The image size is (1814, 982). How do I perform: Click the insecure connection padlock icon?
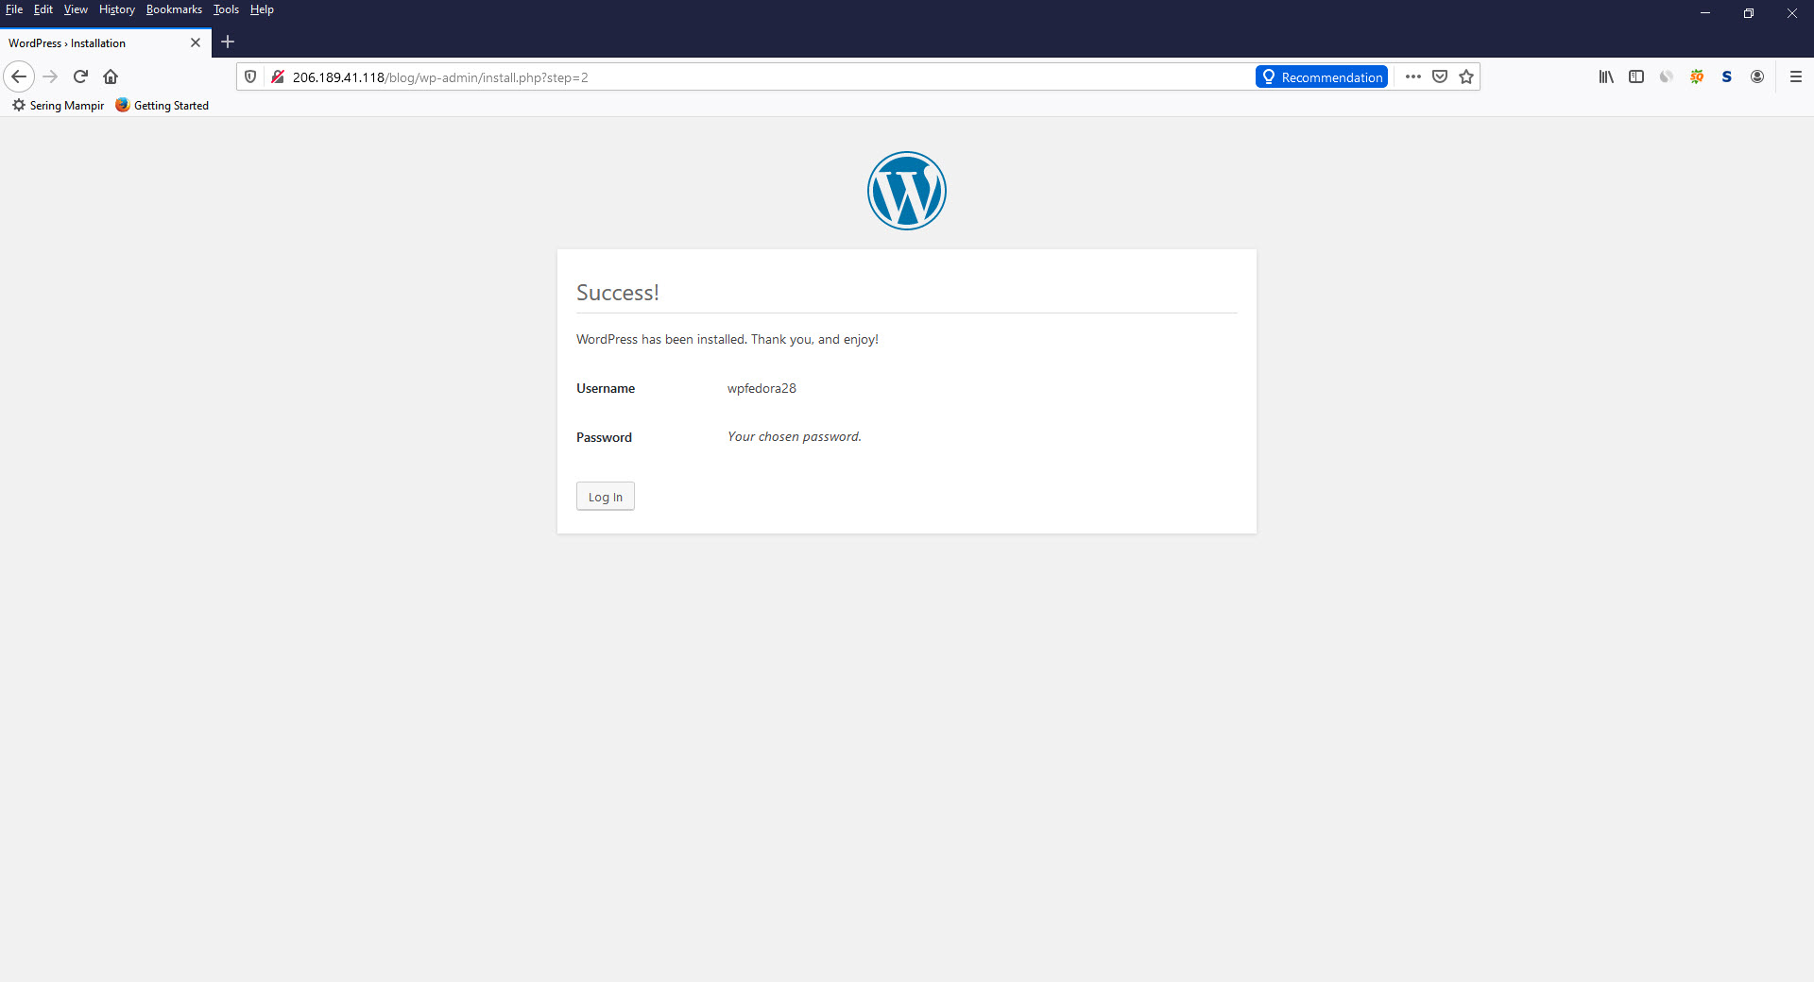pos(278,76)
